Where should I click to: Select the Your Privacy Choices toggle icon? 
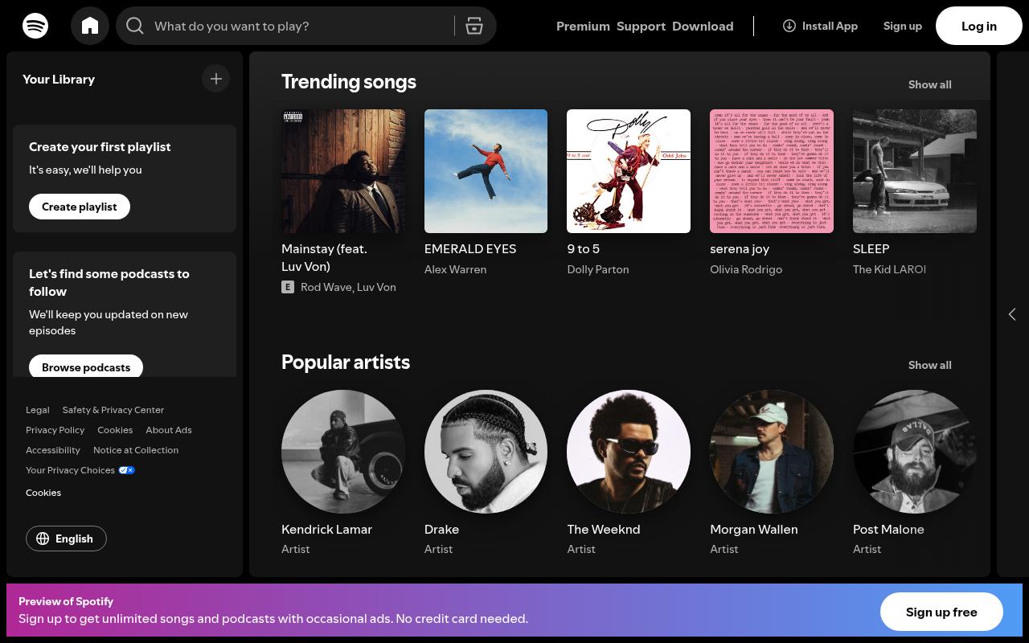[x=127, y=470]
